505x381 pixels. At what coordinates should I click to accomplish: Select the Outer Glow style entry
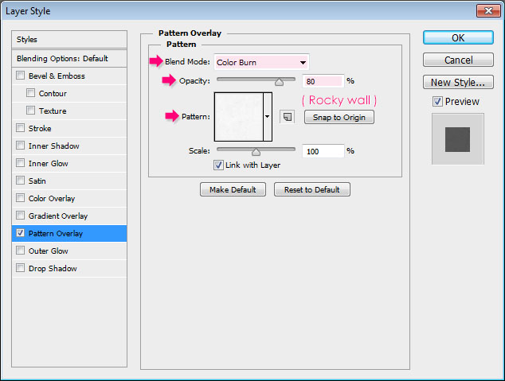[69, 251]
